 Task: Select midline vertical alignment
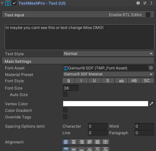click(x=97, y=149)
